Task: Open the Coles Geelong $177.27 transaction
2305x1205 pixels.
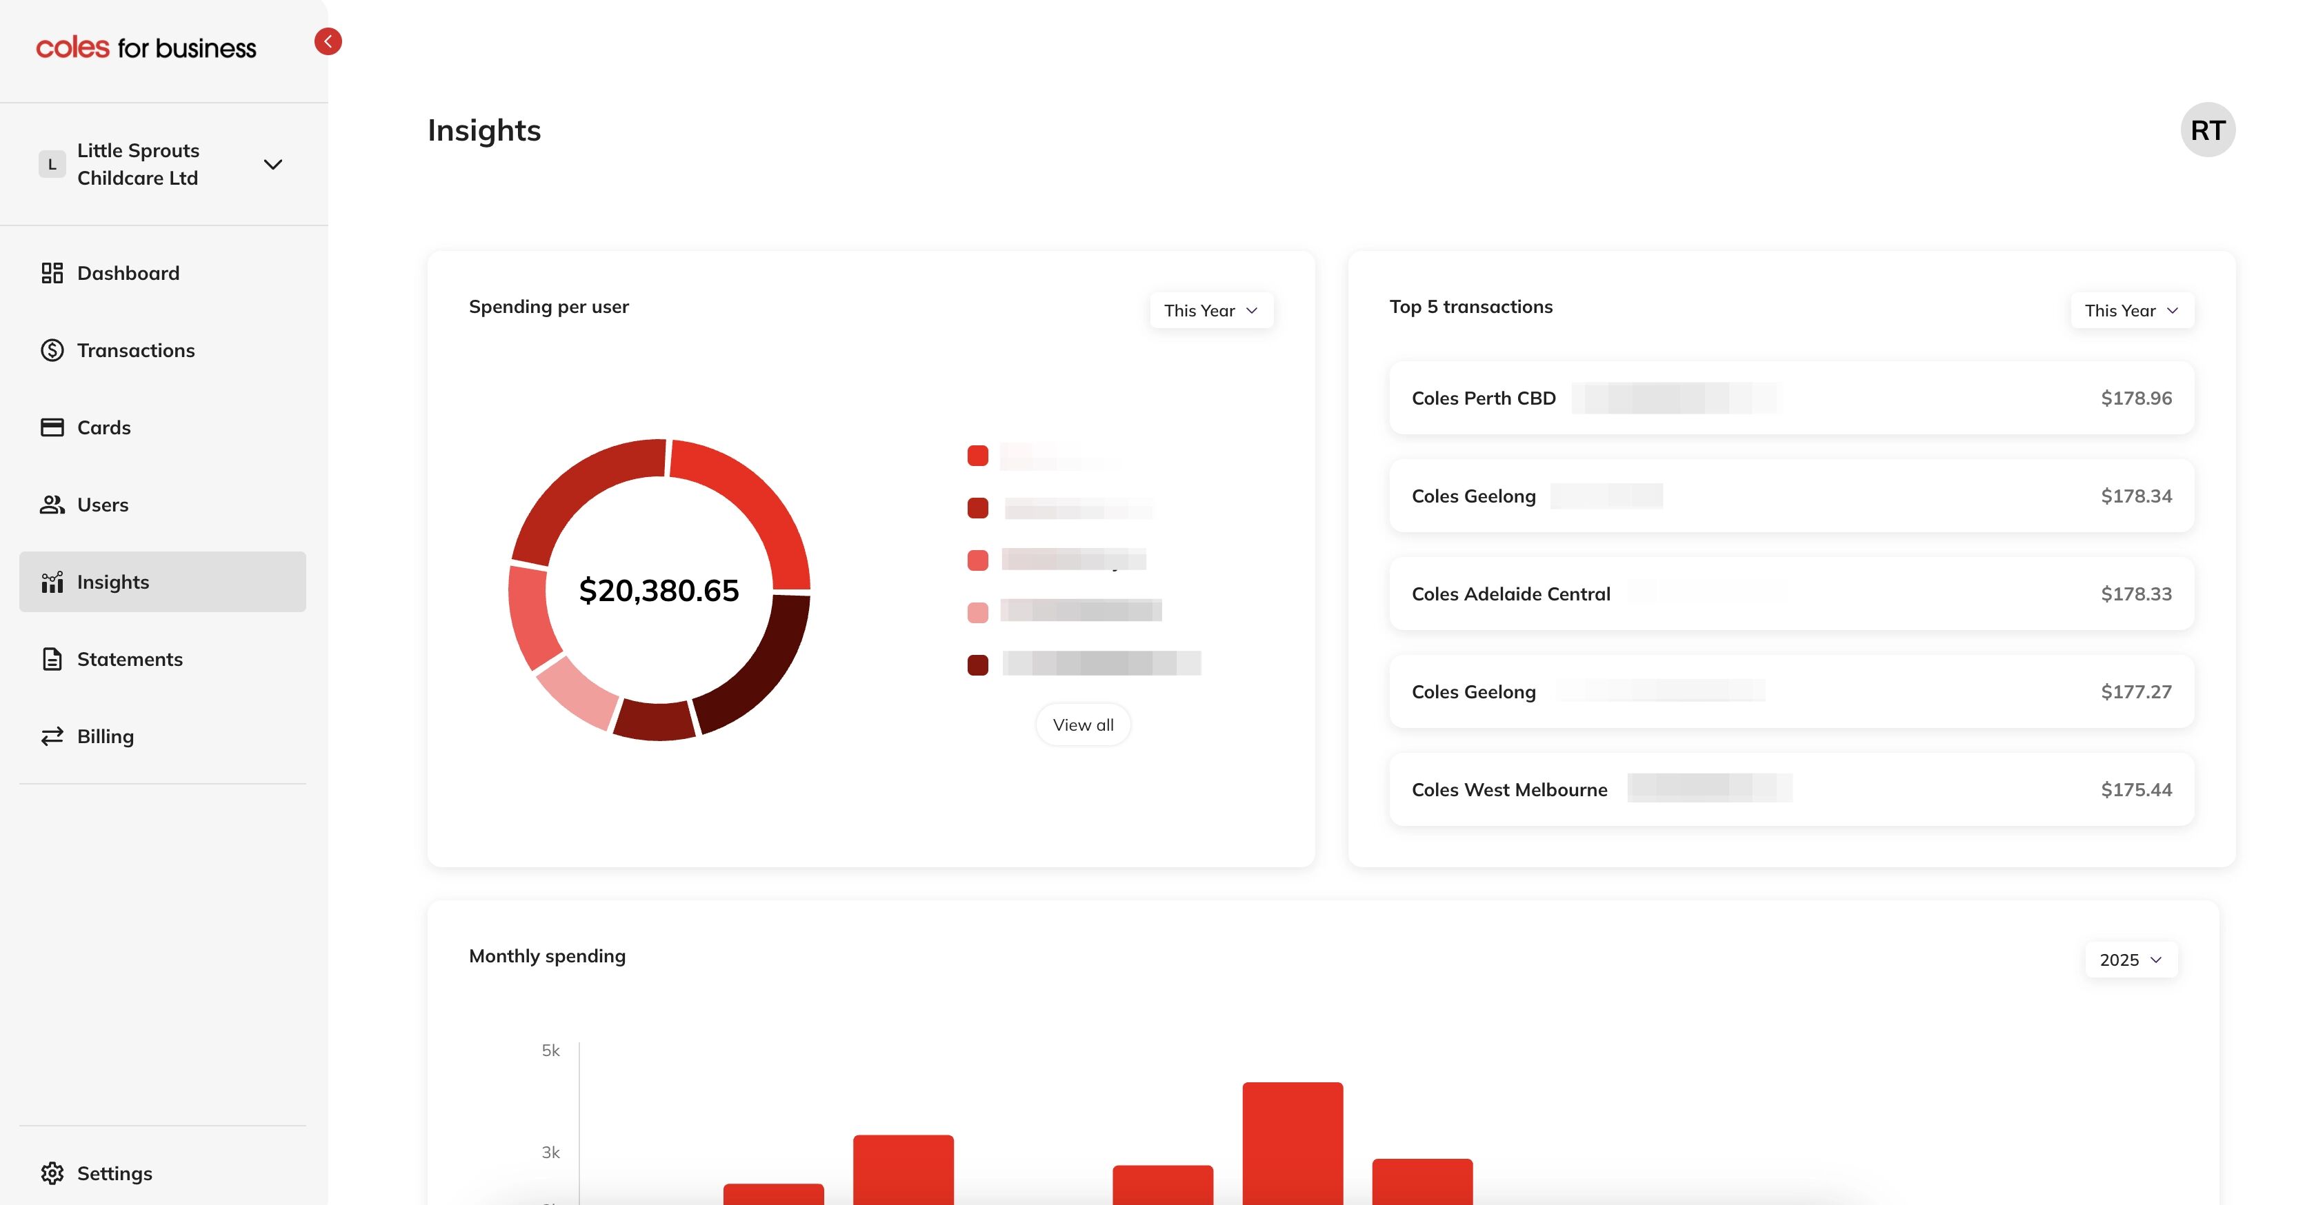Action: coord(1791,691)
